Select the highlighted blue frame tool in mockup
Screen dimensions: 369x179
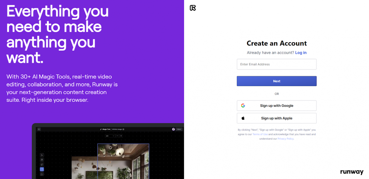(x=42, y=169)
